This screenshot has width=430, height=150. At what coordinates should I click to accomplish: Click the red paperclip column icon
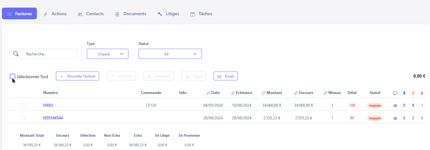pyautogui.click(x=422, y=93)
